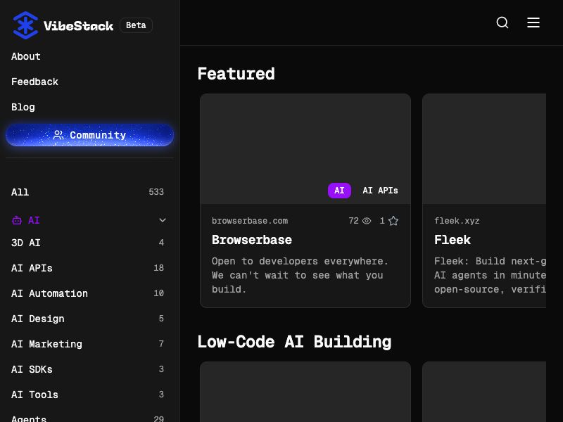Open the Fleek featured card thumbnail
This screenshot has height=422, width=563.
click(x=484, y=149)
